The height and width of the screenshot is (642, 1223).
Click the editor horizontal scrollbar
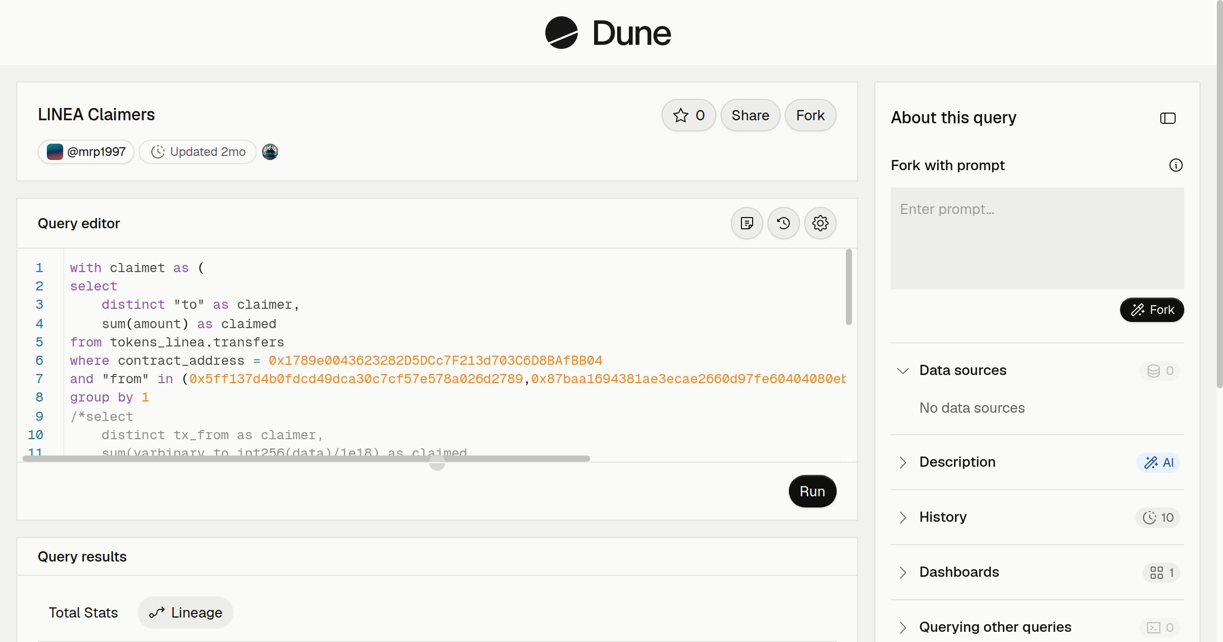click(306, 459)
